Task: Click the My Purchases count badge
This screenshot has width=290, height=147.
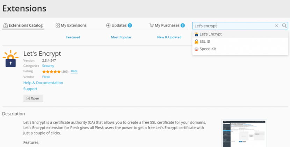Action: coord(183,25)
